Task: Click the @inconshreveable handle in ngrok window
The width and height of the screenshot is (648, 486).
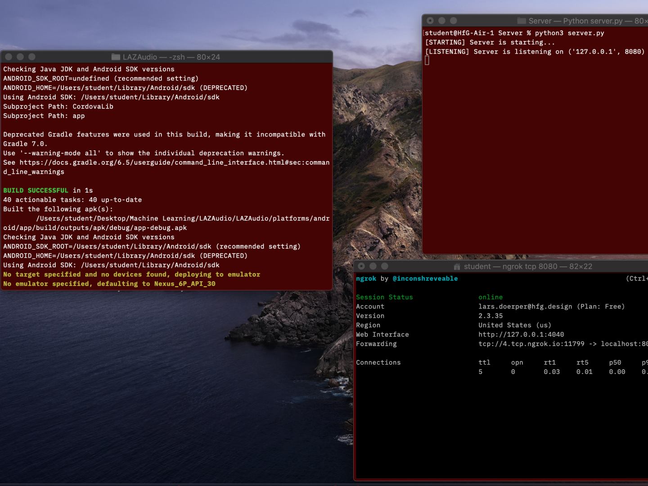Action: pyautogui.click(x=425, y=279)
